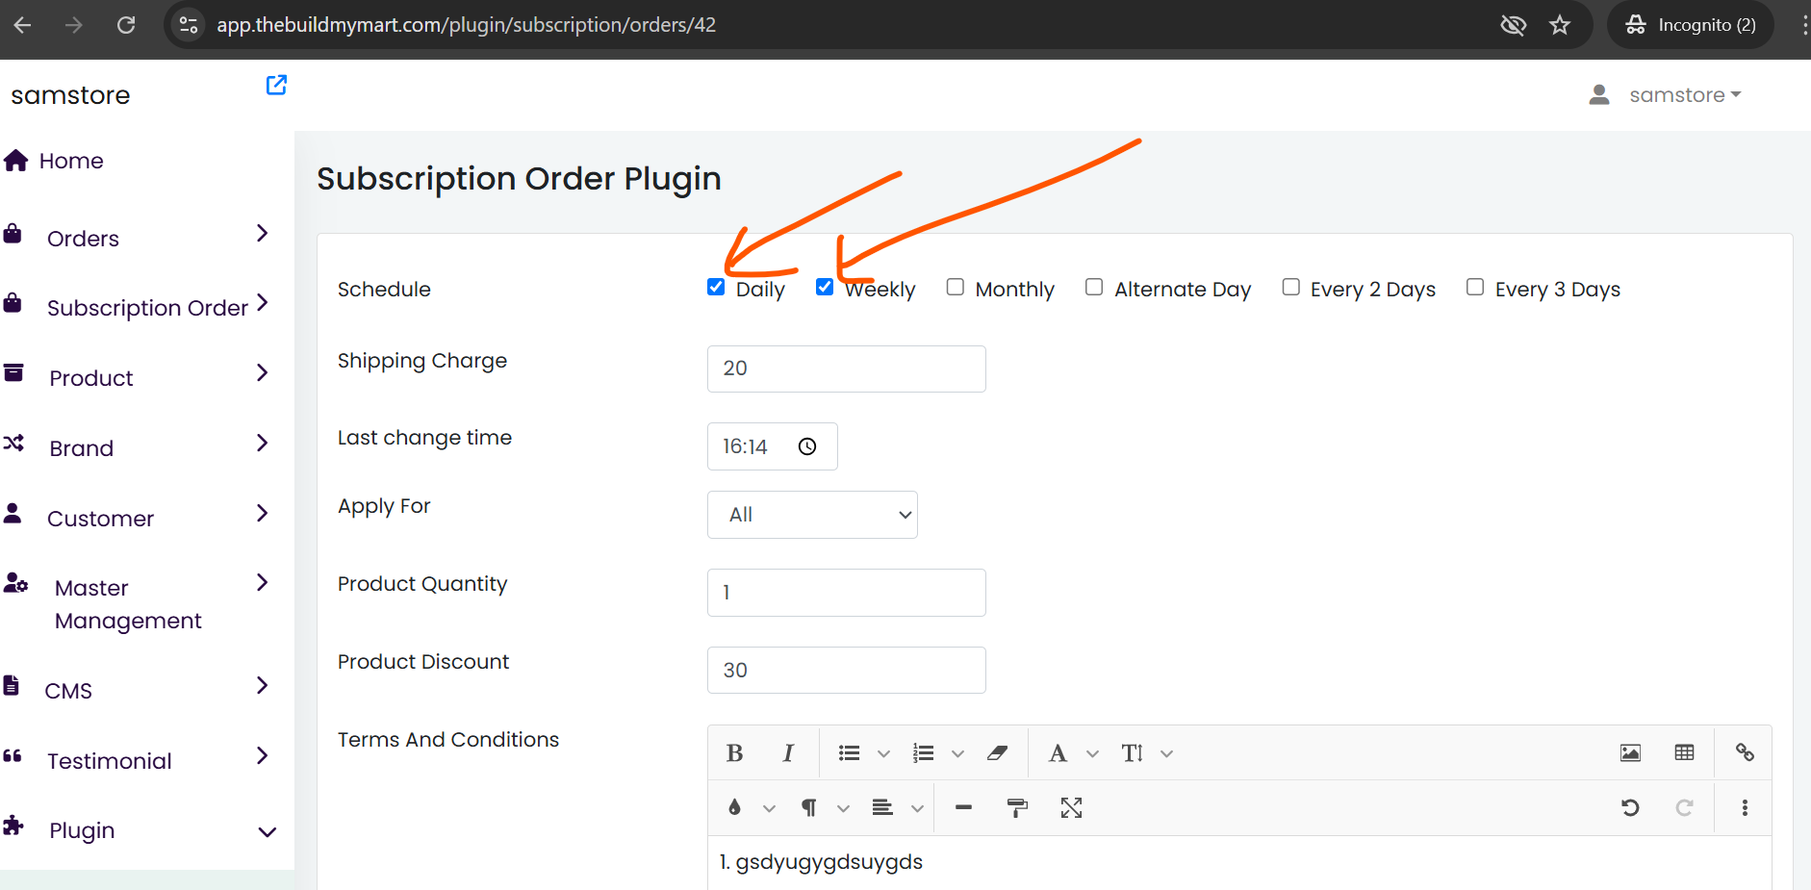Expand the bullet list style arrow
Screen dimensions: 1811x890
883,754
